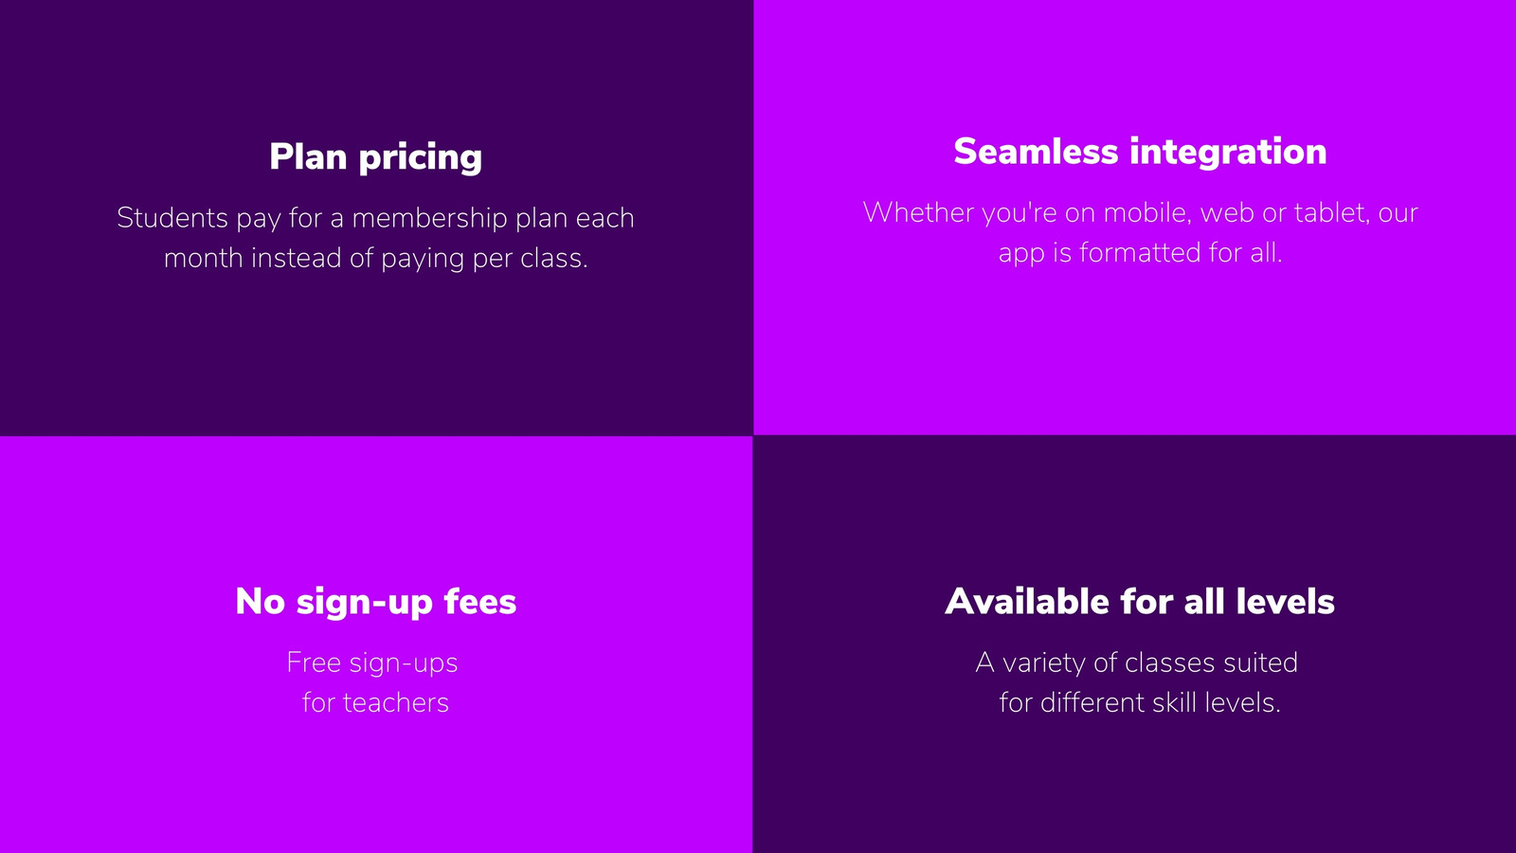Click the line "A variety of classes suited"

tap(1137, 662)
